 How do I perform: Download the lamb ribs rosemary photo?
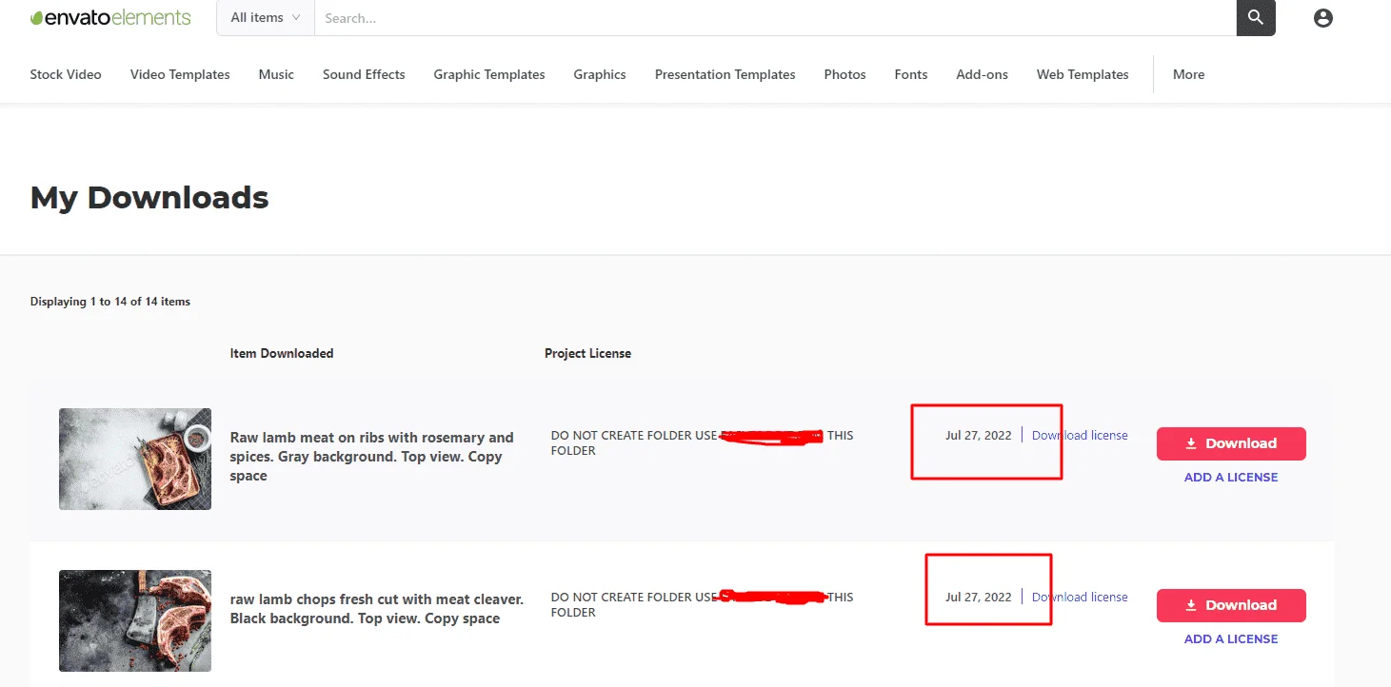1231,443
